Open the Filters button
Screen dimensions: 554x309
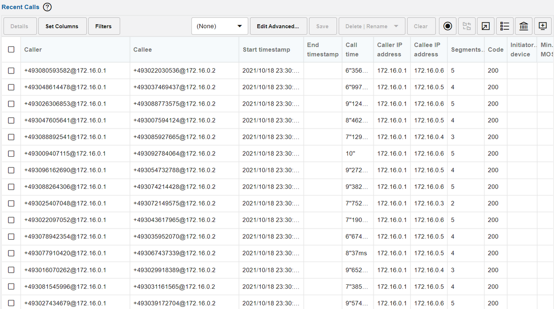click(x=104, y=26)
